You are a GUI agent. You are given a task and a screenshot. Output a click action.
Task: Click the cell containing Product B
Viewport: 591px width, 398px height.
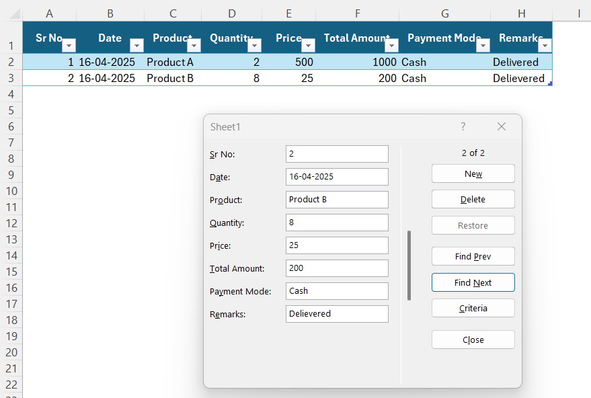[173, 78]
